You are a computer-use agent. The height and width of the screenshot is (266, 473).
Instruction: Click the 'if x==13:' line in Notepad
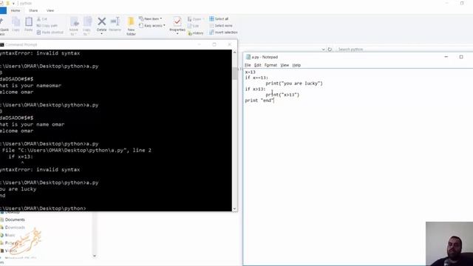click(x=256, y=78)
